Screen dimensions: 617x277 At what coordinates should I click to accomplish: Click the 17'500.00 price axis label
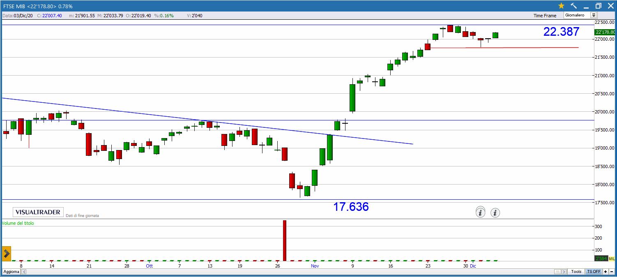click(605, 203)
